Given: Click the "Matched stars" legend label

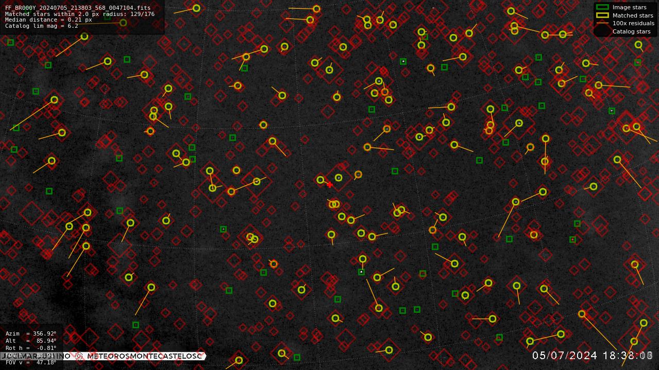Looking at the screenshot, I should click(x=633, y=15).
